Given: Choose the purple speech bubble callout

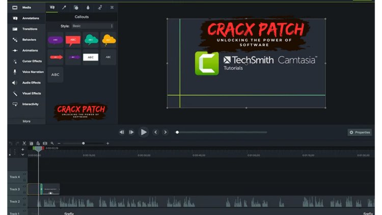Looking at the screenshot, I should click(56, 40).
